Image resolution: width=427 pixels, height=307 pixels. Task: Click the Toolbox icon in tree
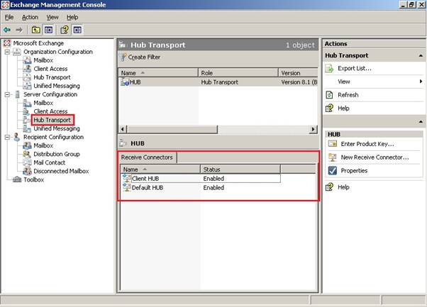point(17,179)
